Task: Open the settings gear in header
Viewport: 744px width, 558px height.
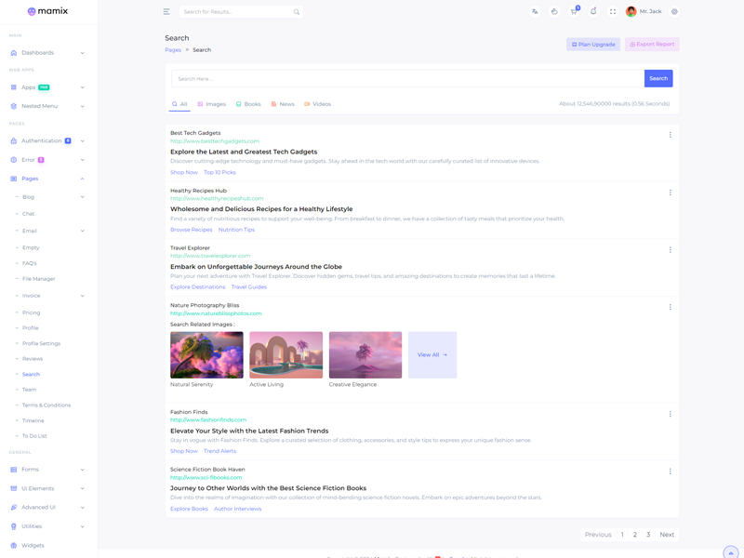Action: (674, 12)
